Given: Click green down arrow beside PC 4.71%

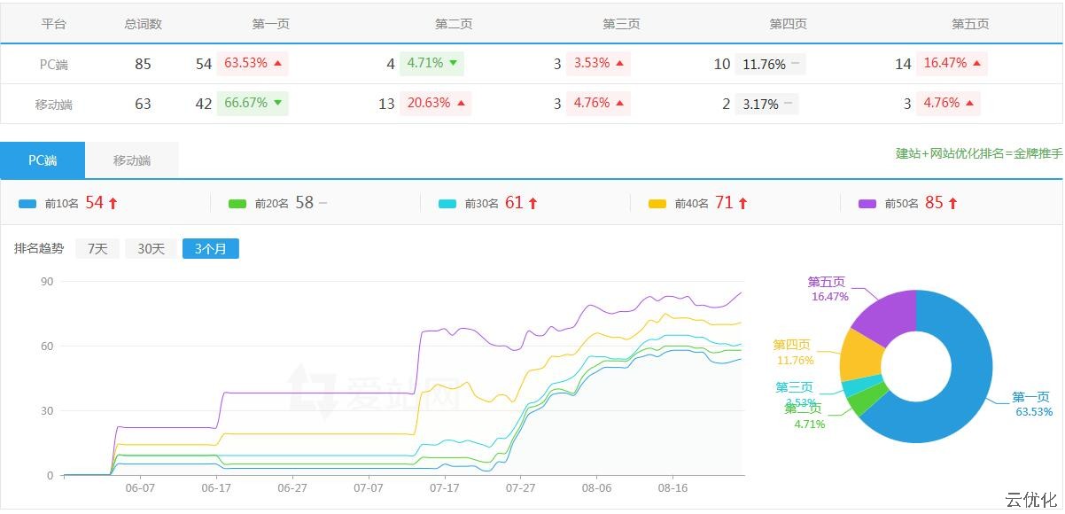Looking at the screenshot, I should pyautogui.click(x=453, y=64).
